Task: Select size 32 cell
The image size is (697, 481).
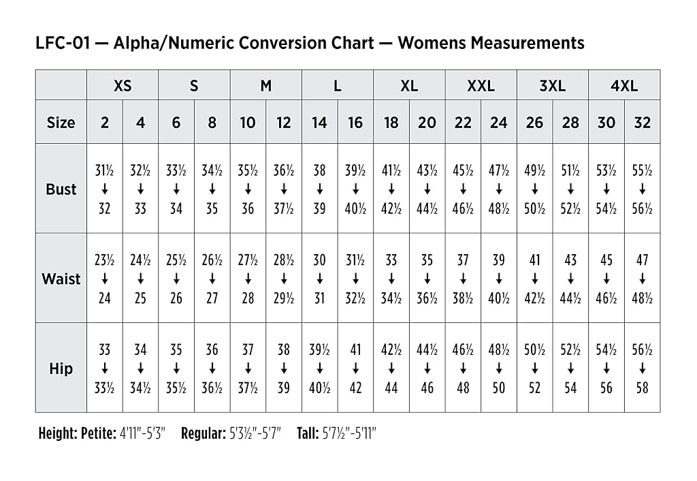Action: 643,122
